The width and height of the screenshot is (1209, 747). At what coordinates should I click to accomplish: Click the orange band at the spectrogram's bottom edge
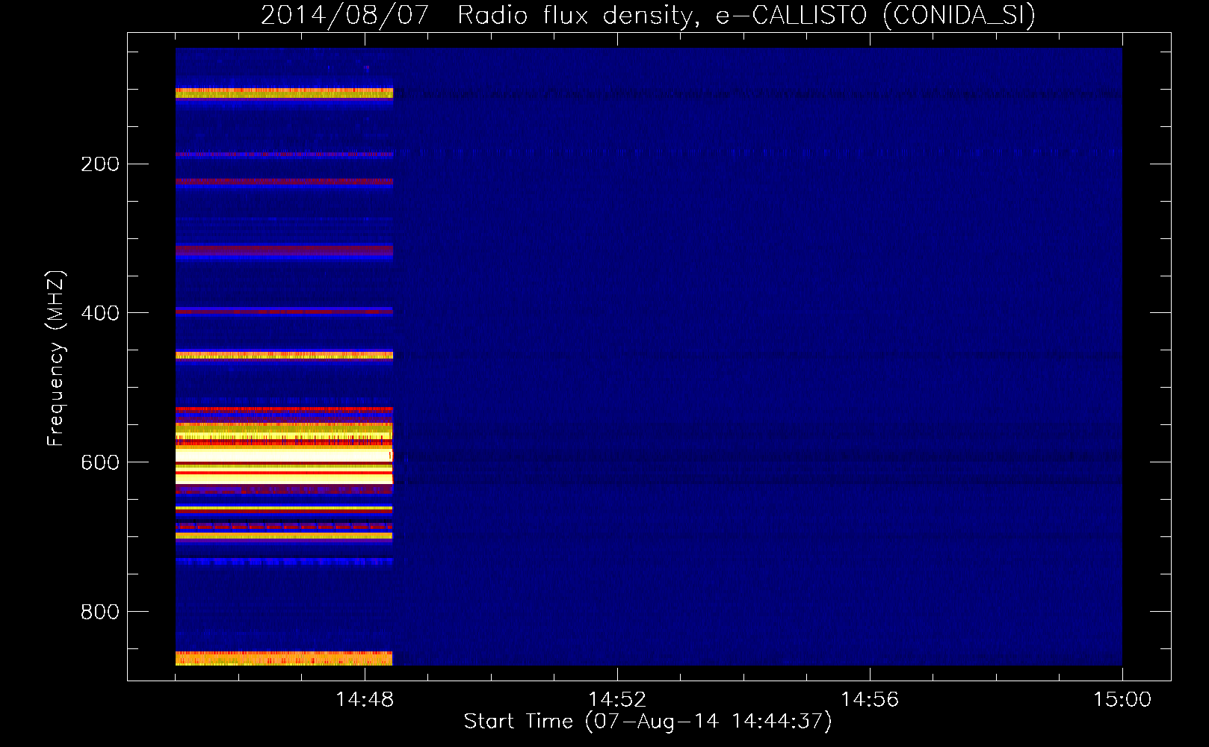coord(284,658)
